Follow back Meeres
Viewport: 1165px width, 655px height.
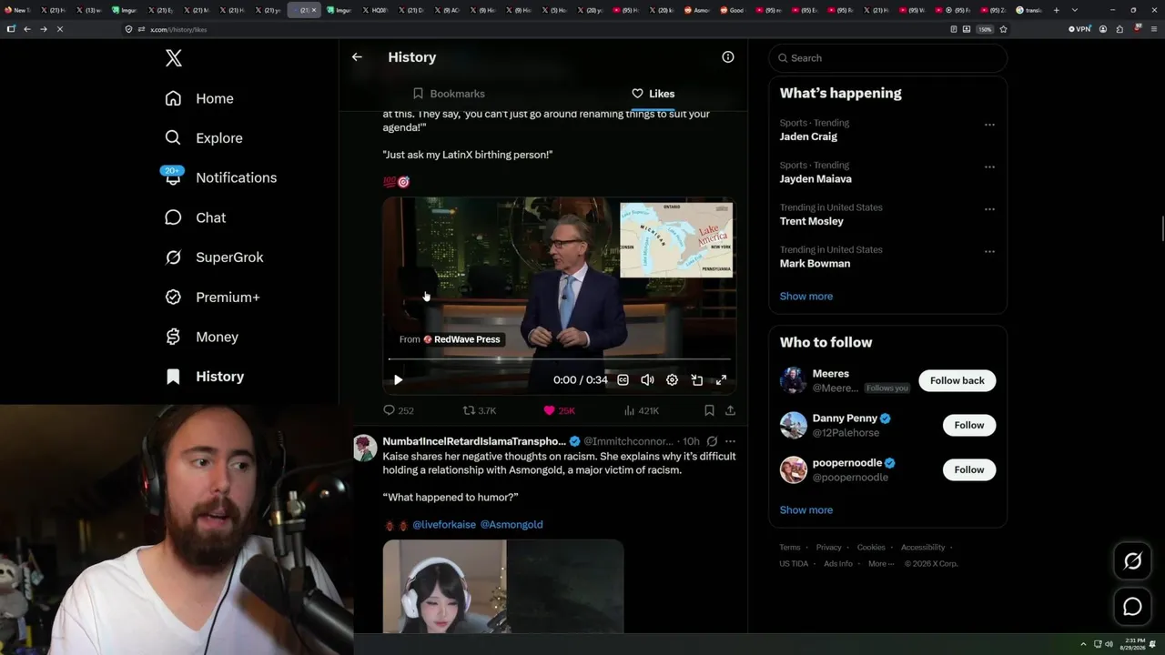point(957,380)
